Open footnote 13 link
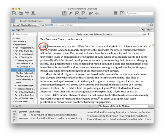The image size is (165, 138). (99, 98)
